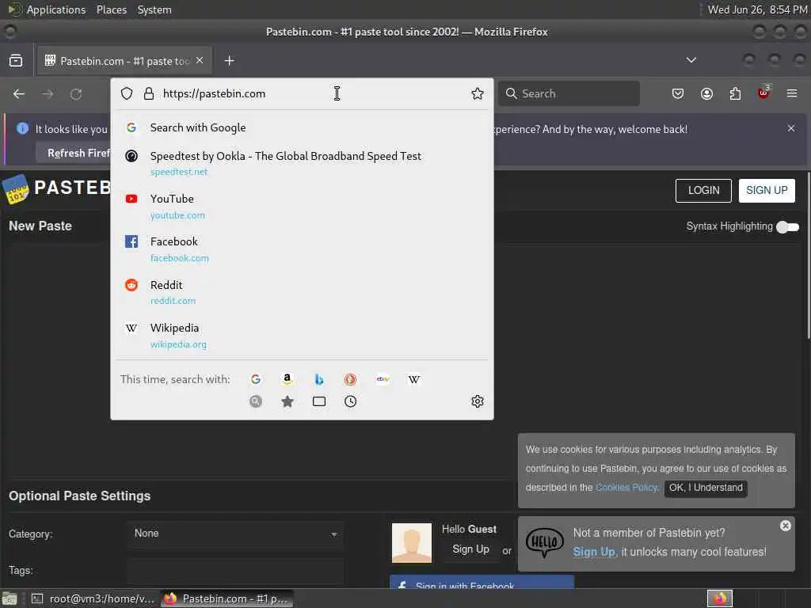Click the tracking protection shield icon

[127, 93]
